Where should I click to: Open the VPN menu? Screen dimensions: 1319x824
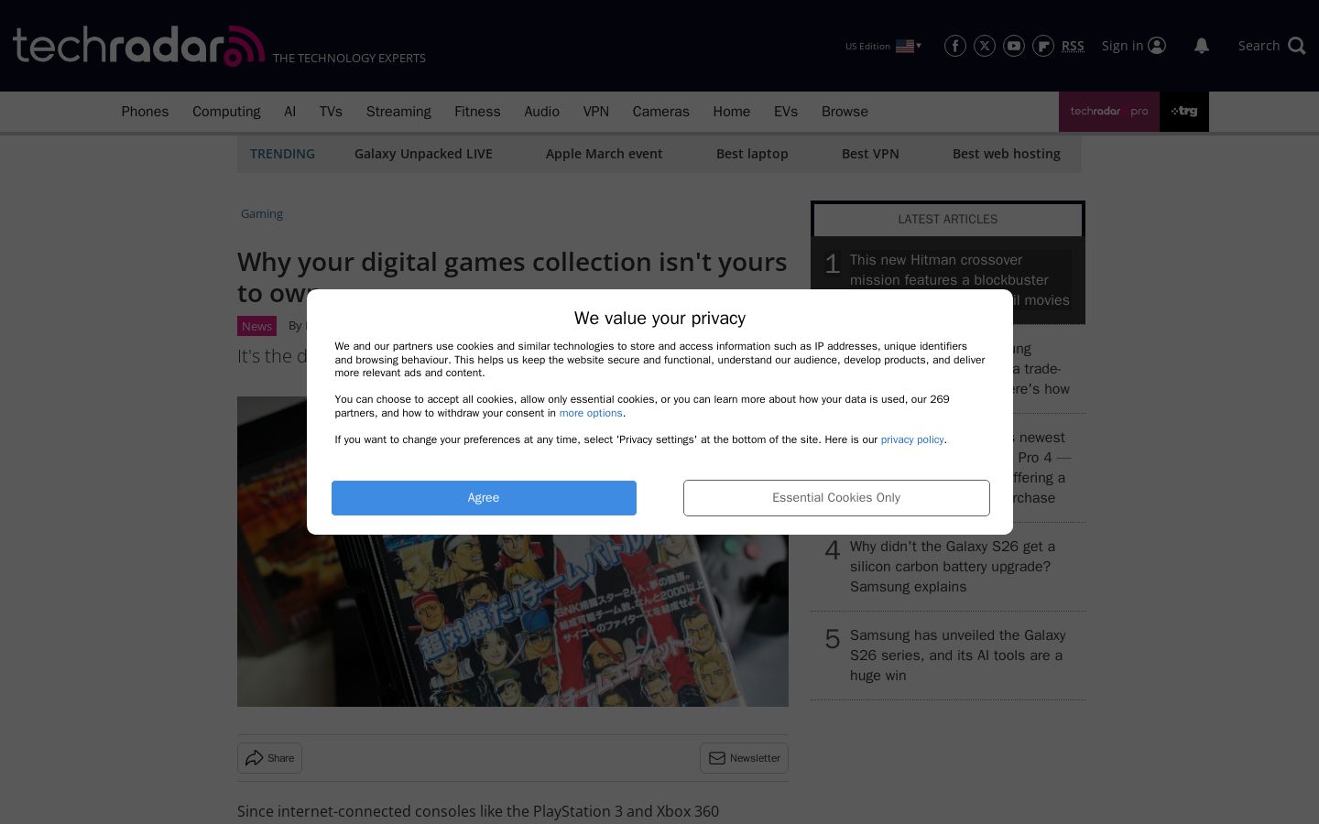(596, 112)
